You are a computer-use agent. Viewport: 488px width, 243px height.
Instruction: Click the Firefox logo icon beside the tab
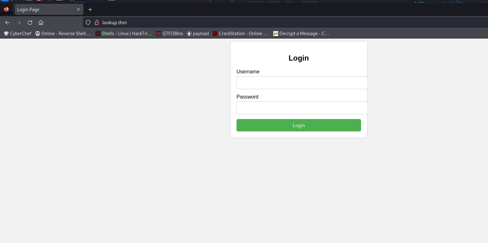(x=6, y=10)
